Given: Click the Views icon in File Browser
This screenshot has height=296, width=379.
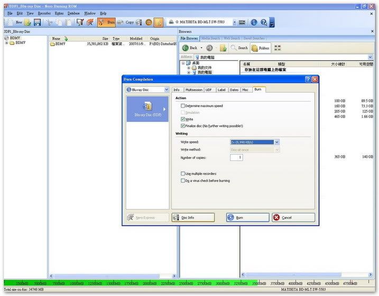Looking at the screenshot, I should tap(278, 48).
